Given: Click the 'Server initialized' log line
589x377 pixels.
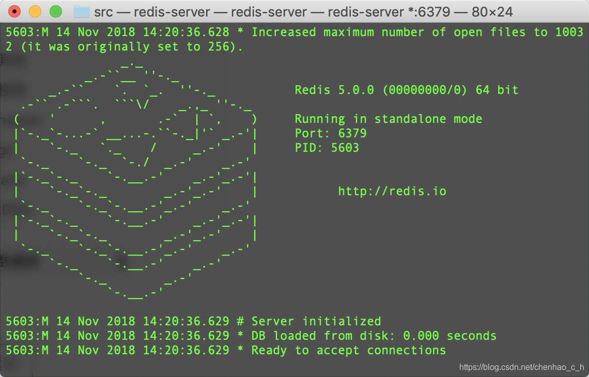Looking at the screenshot, I should (193, 321).
